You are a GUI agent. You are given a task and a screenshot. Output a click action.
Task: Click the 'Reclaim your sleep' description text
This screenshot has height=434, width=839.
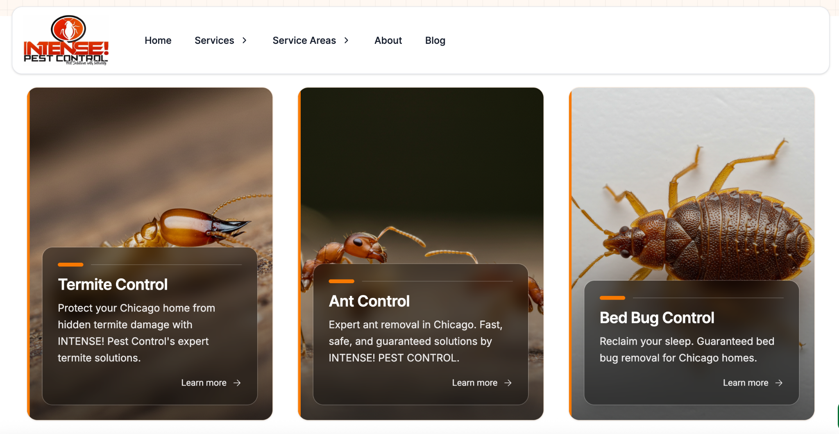pos(687,350)
